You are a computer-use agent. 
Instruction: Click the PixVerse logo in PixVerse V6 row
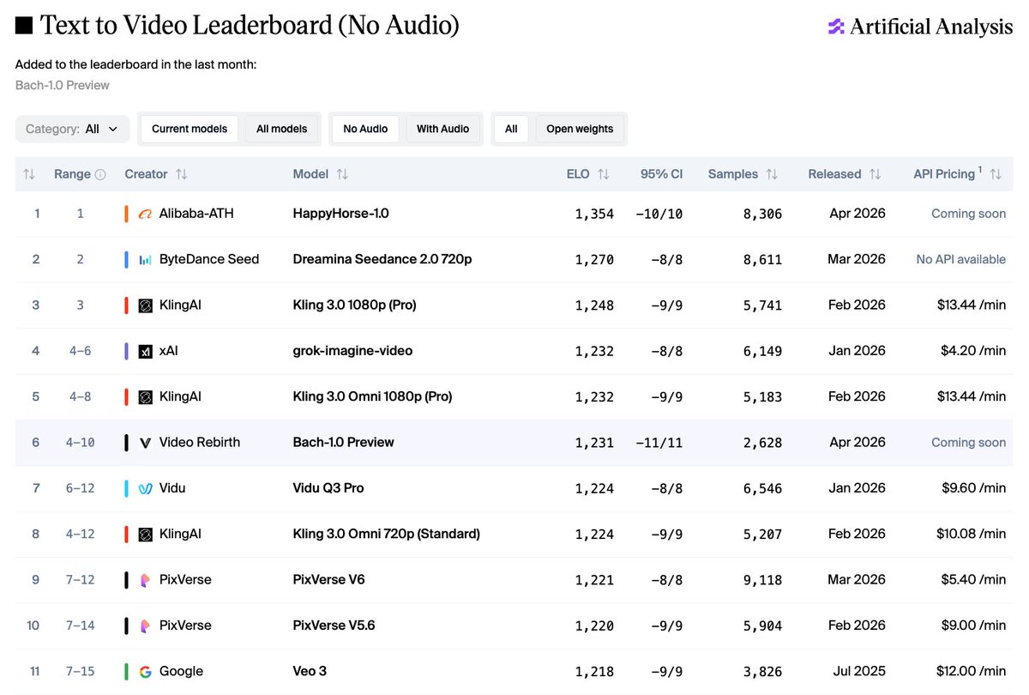pyautogui.click(x=146, y=580)
